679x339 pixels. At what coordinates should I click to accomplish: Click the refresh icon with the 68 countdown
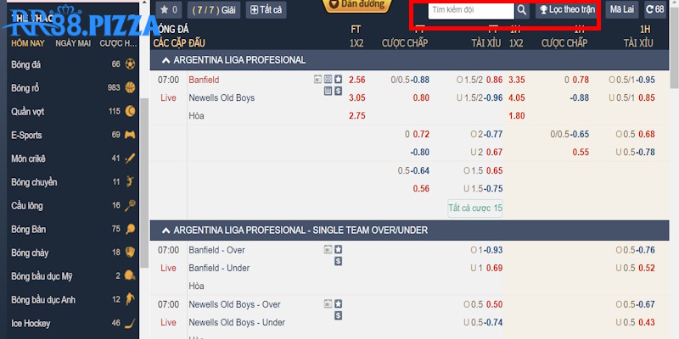click(x=654, y=10)
